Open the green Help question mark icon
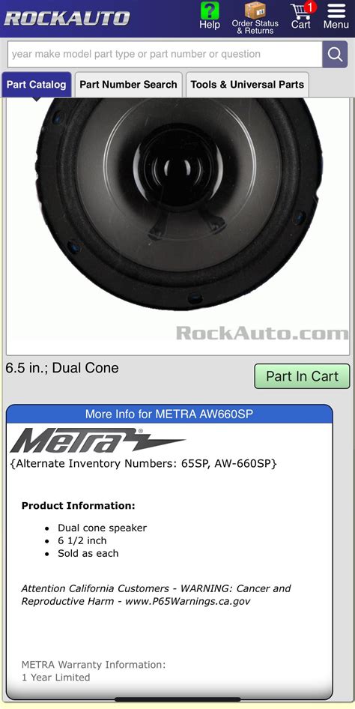This screenshot has width=355, height=709. coord(210,10)
